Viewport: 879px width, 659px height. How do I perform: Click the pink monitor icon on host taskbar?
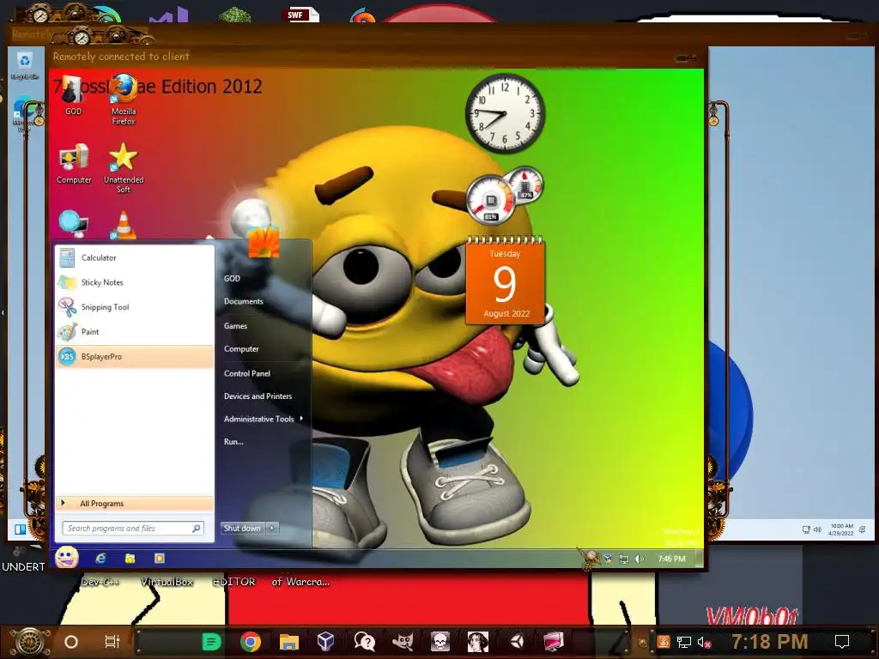tap(554, 641)
